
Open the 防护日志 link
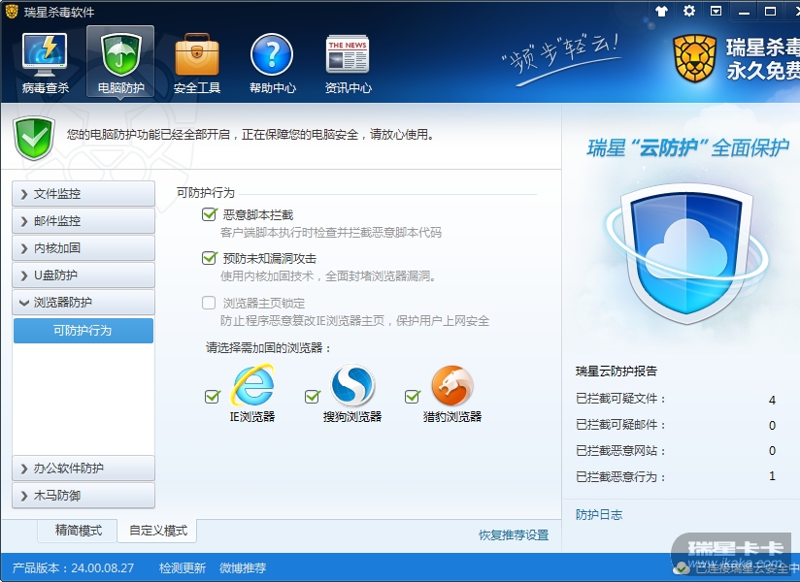[x=599, y=515]
